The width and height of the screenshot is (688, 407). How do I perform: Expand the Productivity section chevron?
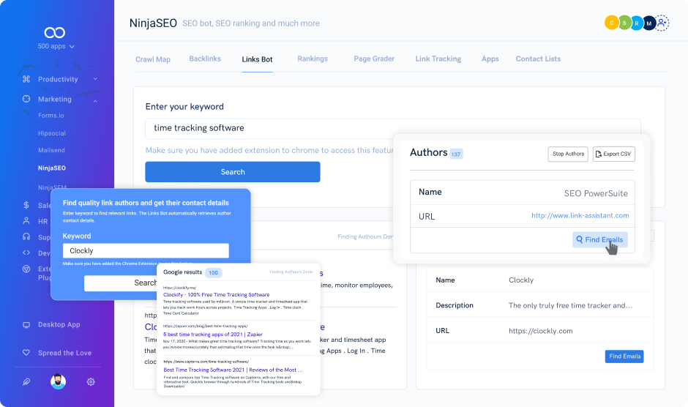point(95,79)
